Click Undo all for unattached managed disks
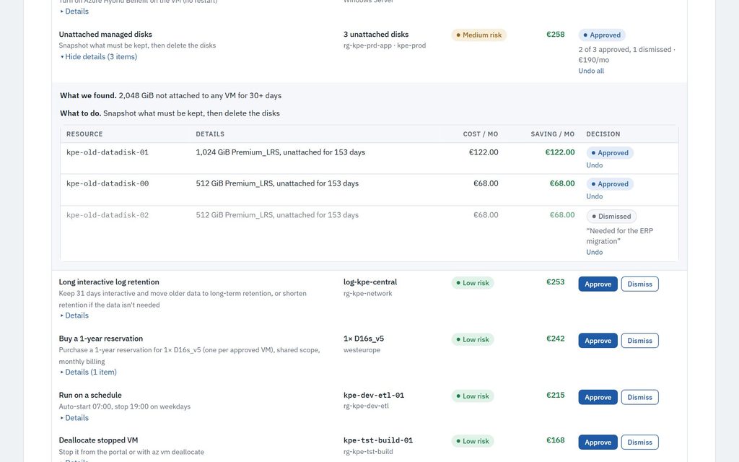The width and height of the screenshot is (739, 462). pos(591,71)
